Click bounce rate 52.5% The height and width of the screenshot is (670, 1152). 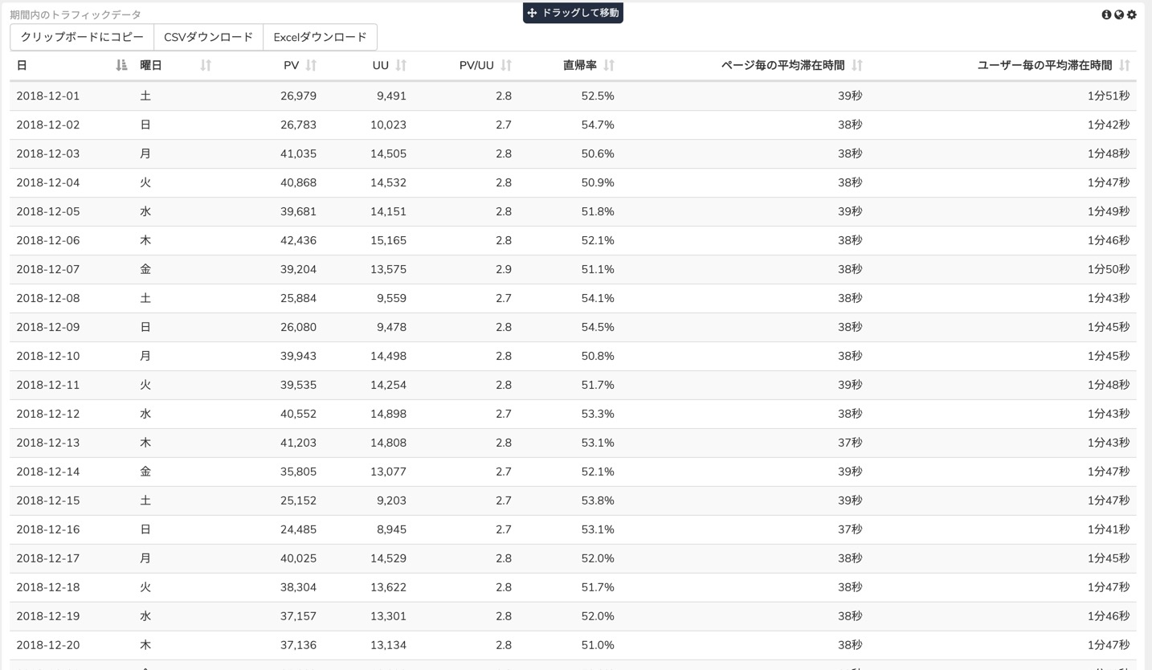tap(598, 96)
